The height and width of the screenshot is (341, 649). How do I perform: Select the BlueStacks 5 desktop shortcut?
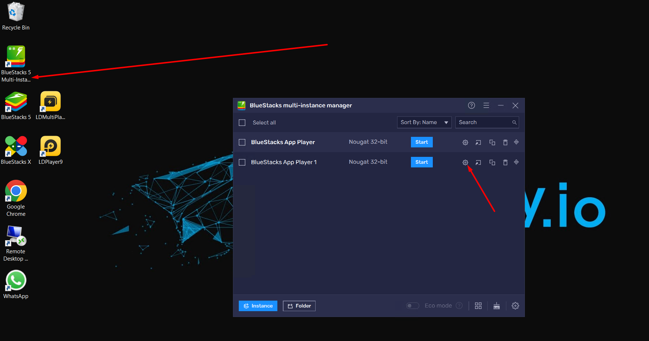(x=16, y=106)
